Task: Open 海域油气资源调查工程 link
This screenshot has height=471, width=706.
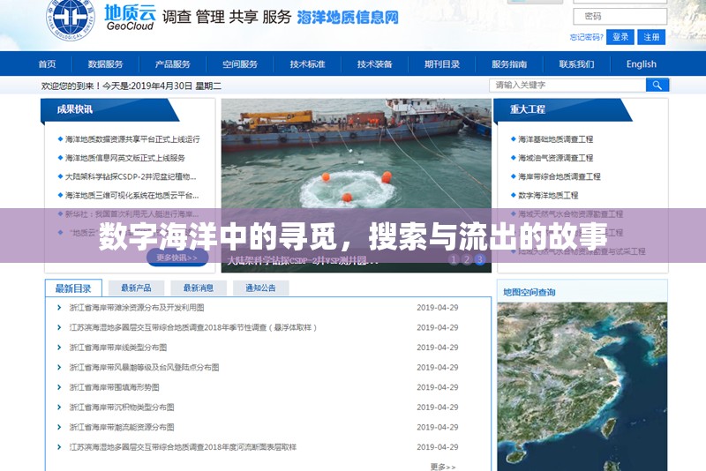Action: coord(556,158)
